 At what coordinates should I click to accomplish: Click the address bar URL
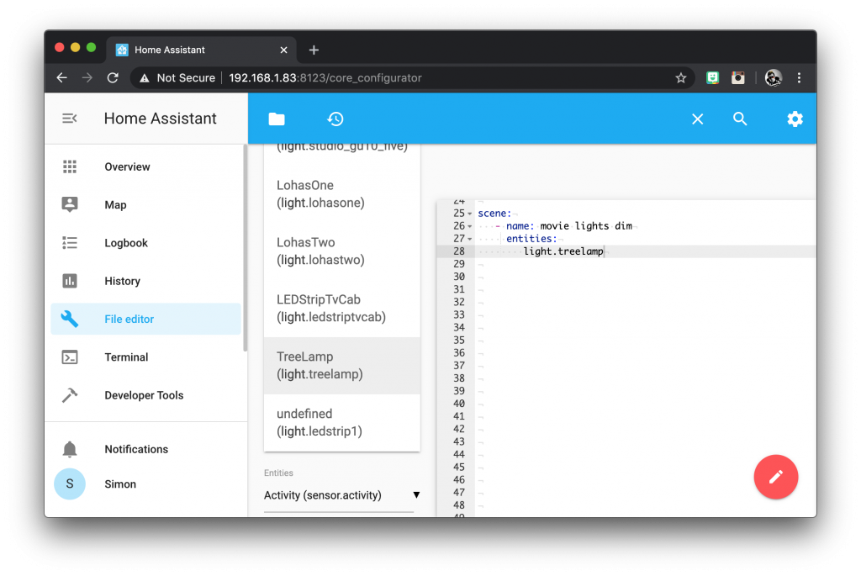(x=325, y=78)
